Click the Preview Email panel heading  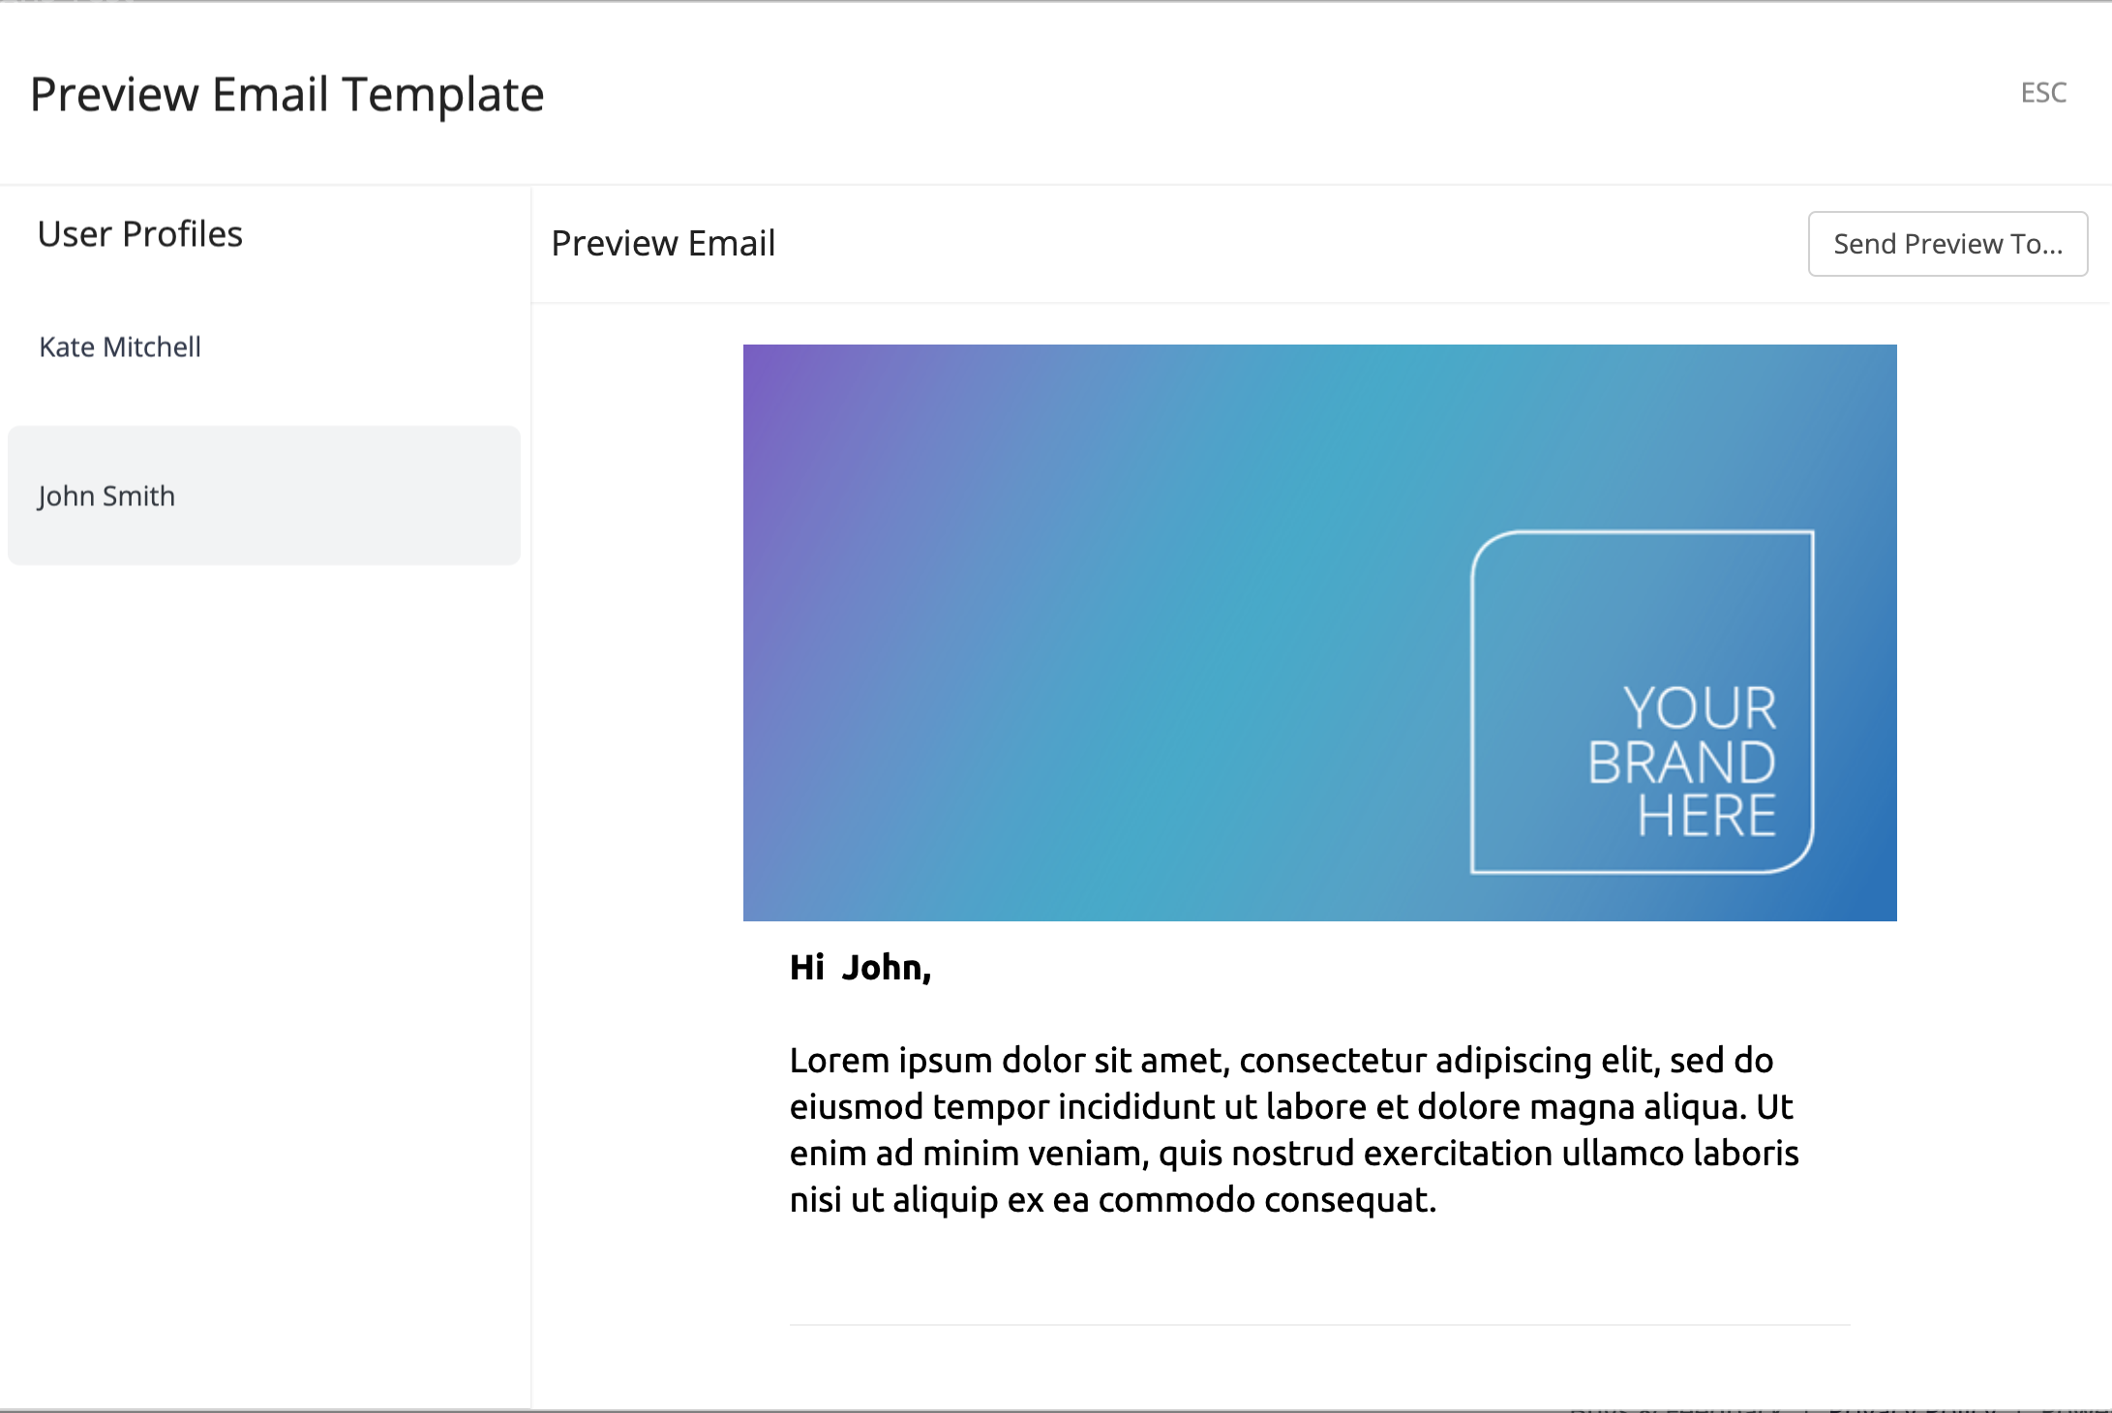click(x=663, y=243)
